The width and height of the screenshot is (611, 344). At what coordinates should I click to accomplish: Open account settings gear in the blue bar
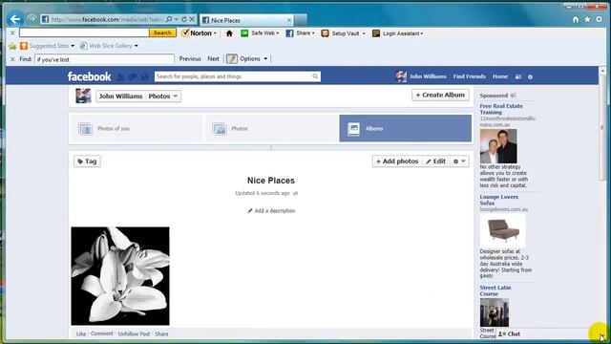point(531,76)
